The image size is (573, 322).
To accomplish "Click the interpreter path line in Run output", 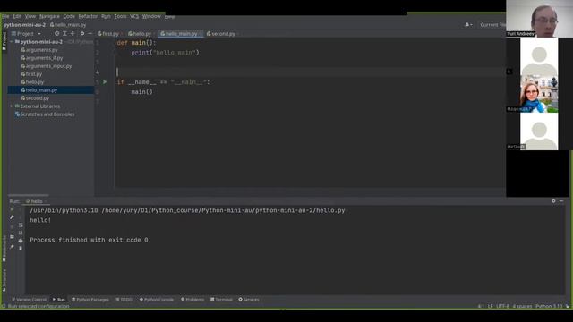I will [x=187, y=211].
